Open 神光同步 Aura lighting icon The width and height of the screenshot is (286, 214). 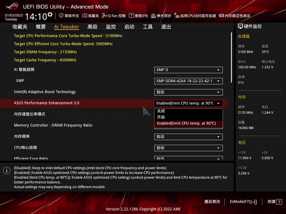pyautogui.click(x=153, y=16)
